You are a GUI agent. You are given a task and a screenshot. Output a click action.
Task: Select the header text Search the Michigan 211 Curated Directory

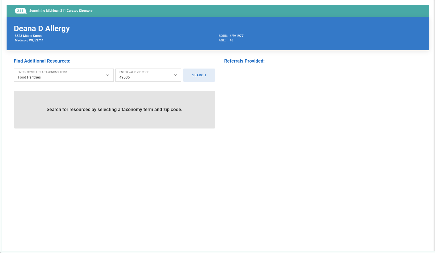point(61,11)
